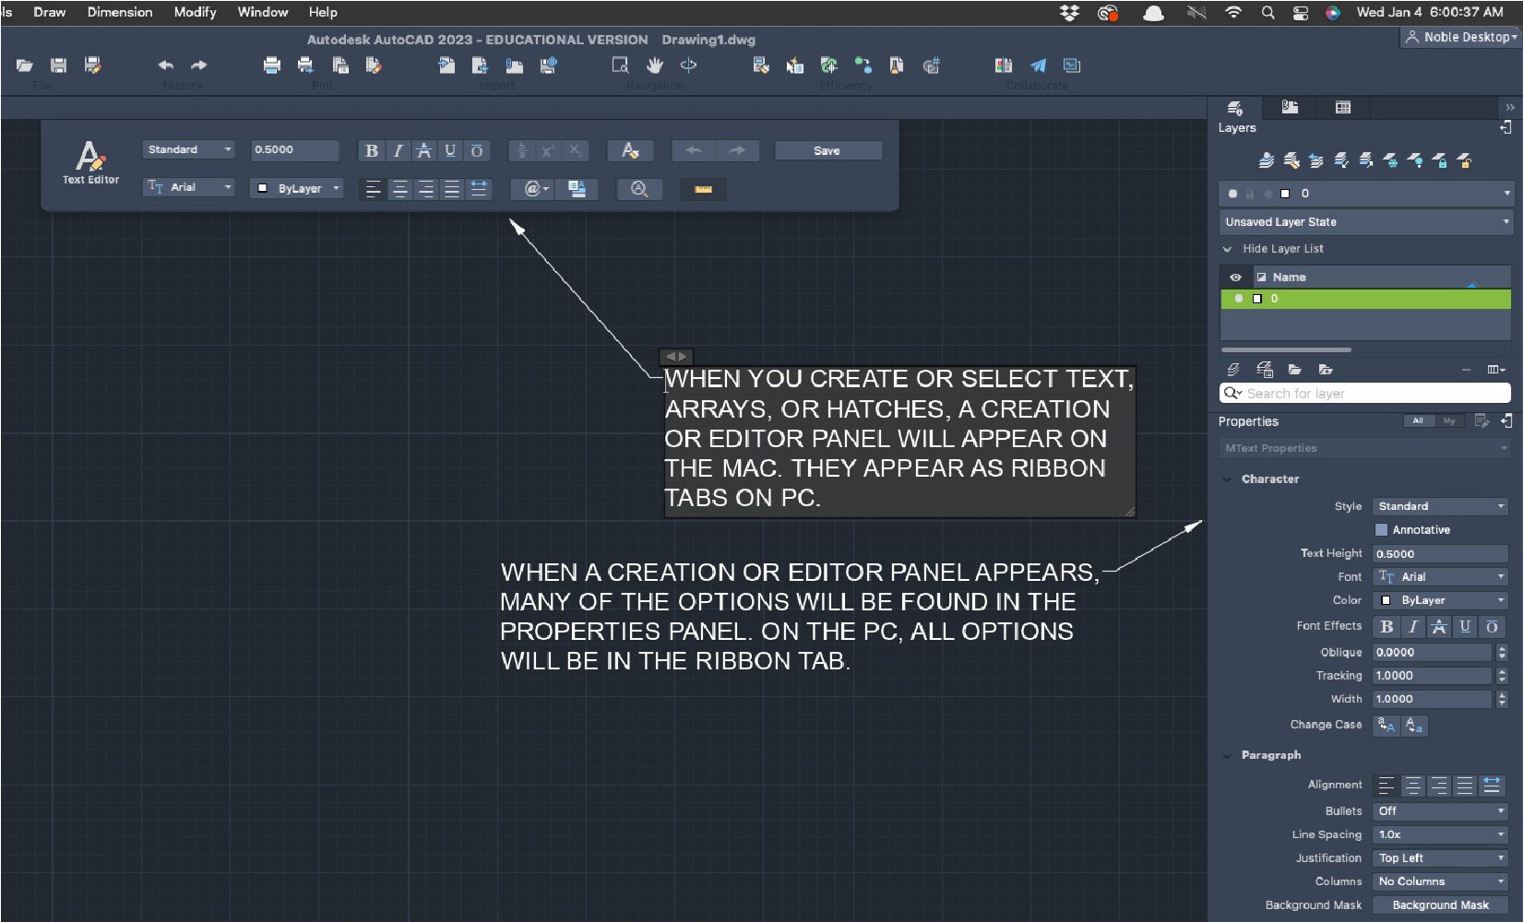The image size is (1523, 922).
Task: Collapse the Paragraph section in Properties
Action: (1228, 754)
